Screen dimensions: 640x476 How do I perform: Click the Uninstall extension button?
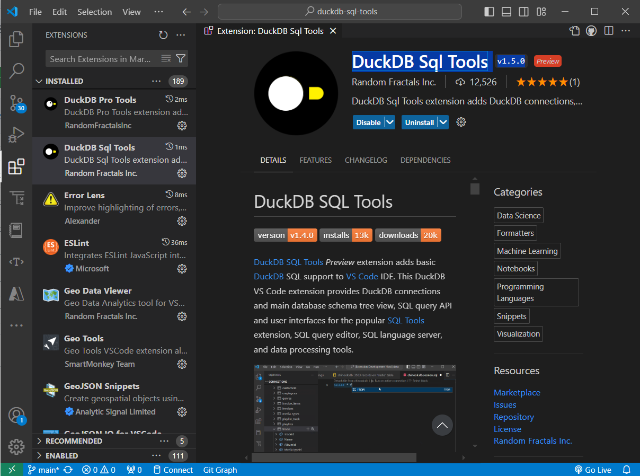click(420, 122)
